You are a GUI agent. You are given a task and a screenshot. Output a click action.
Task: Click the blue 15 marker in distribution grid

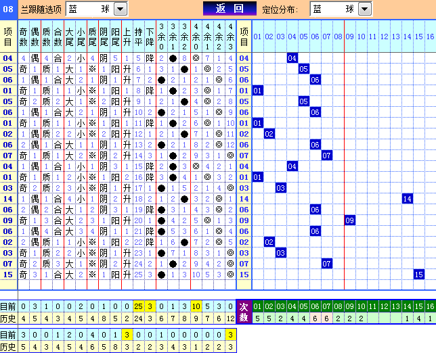[419, 275]
